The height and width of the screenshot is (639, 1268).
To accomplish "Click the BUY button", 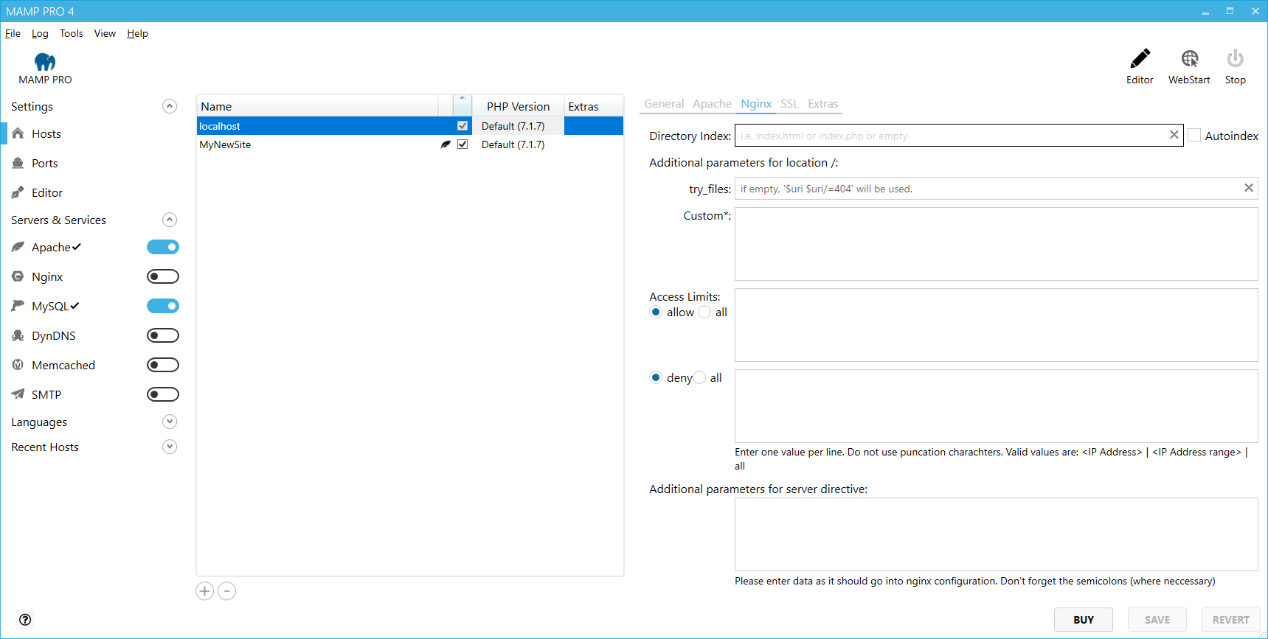I will pos(1084,620).
